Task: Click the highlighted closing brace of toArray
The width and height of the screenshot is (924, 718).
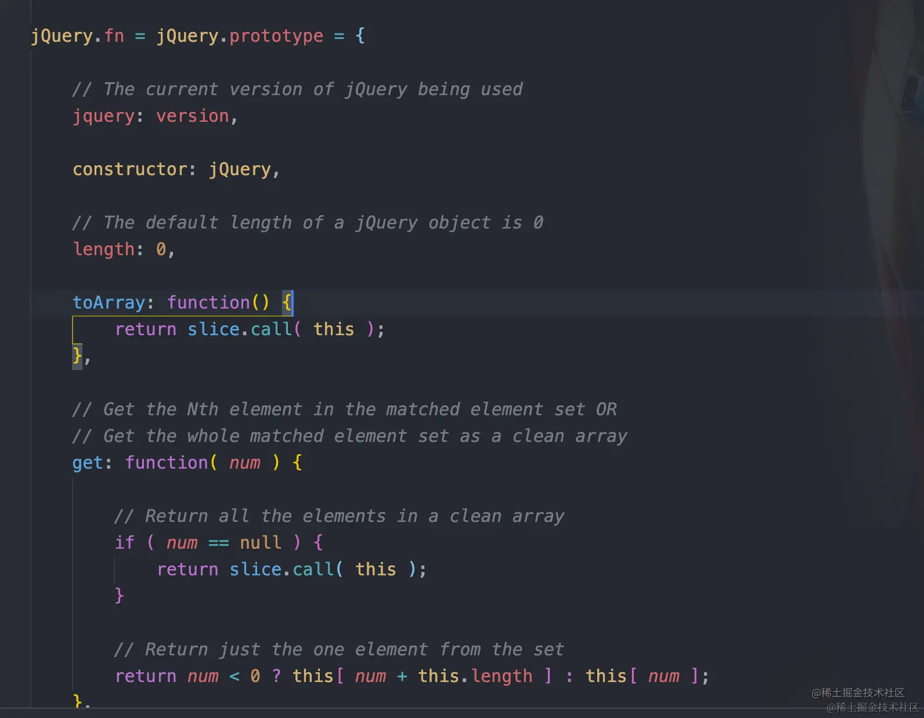Action: point(77,356)
